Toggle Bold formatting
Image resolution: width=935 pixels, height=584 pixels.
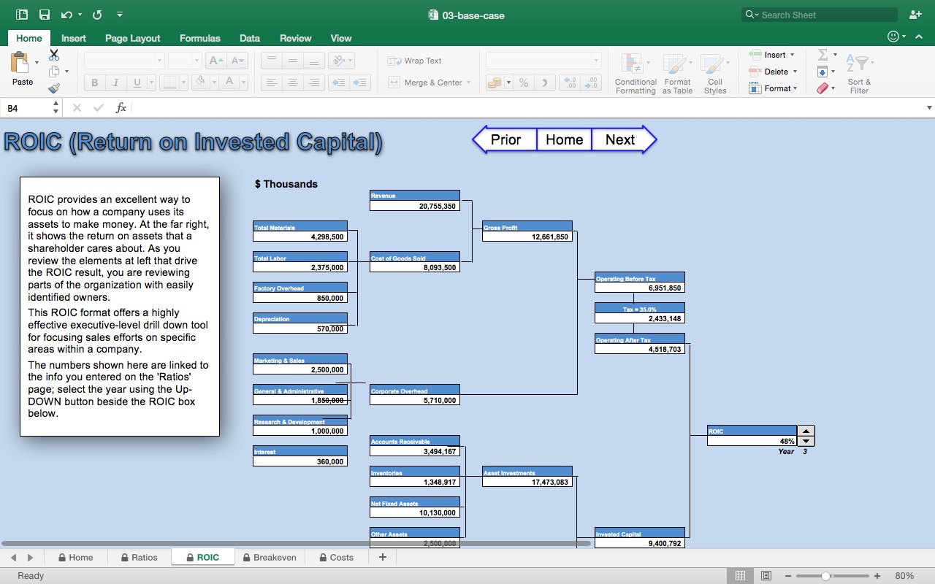tap(94, 82)
